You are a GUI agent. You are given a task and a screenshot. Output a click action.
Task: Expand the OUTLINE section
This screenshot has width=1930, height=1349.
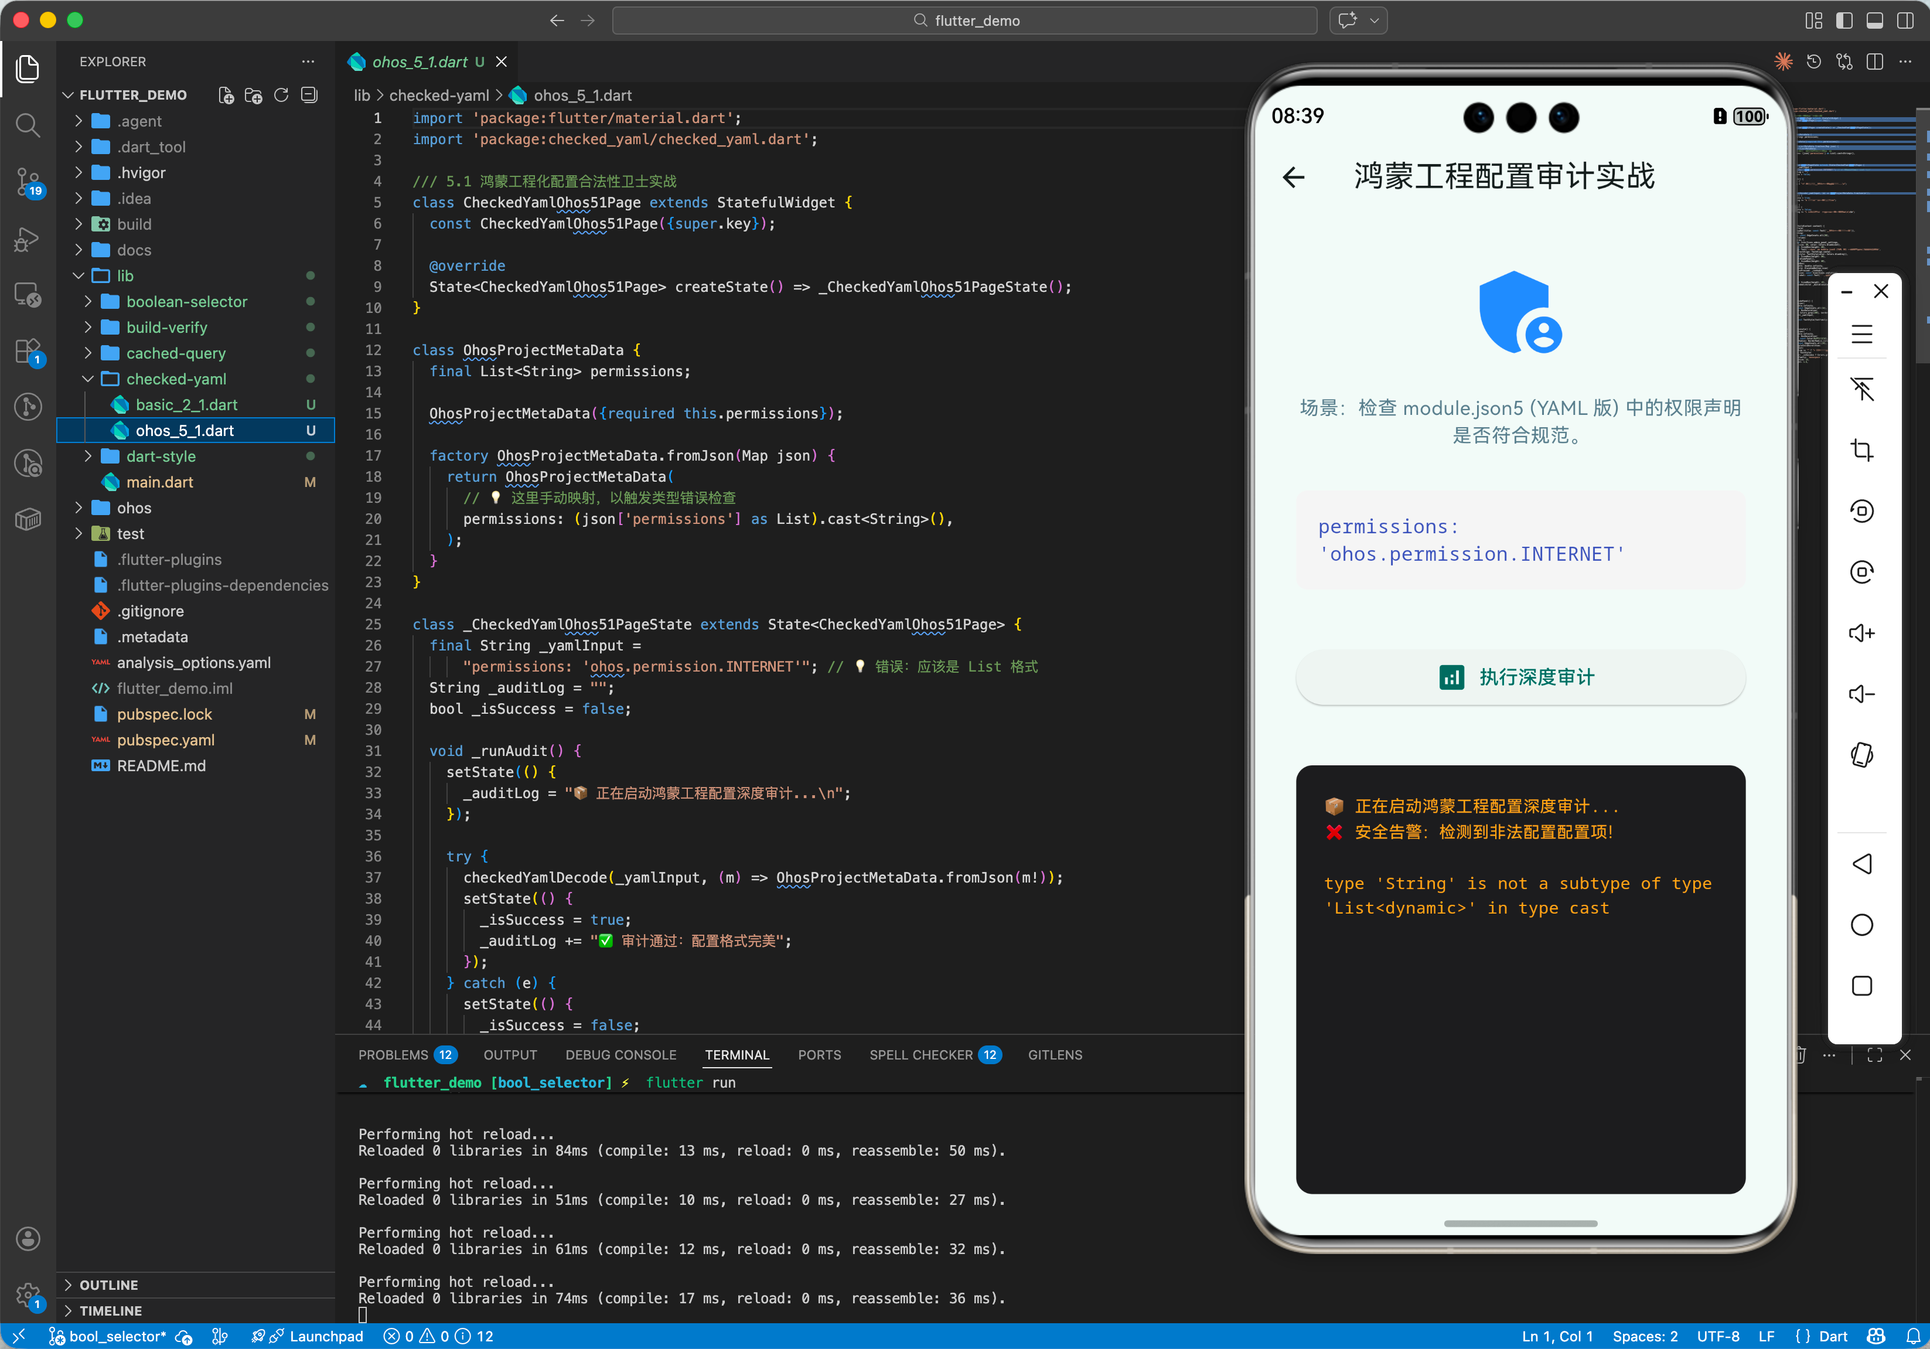(x=108, y=1285)
